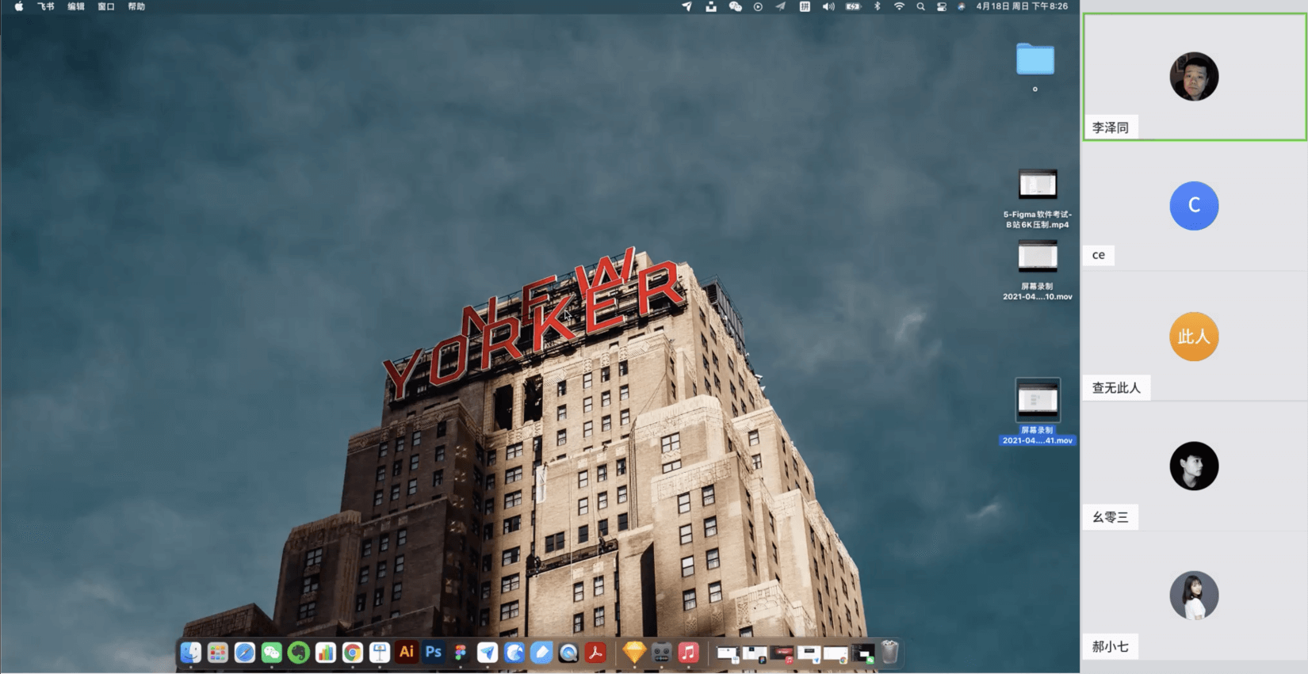
Task: Click the orange 此人 avatar
Action: (1194, 337)
